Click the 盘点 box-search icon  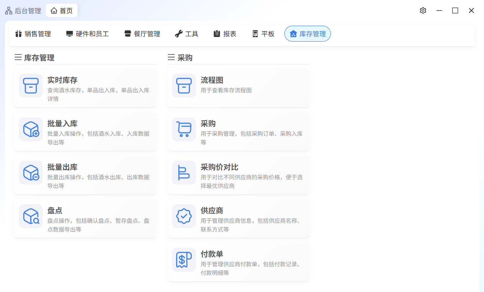31,216
